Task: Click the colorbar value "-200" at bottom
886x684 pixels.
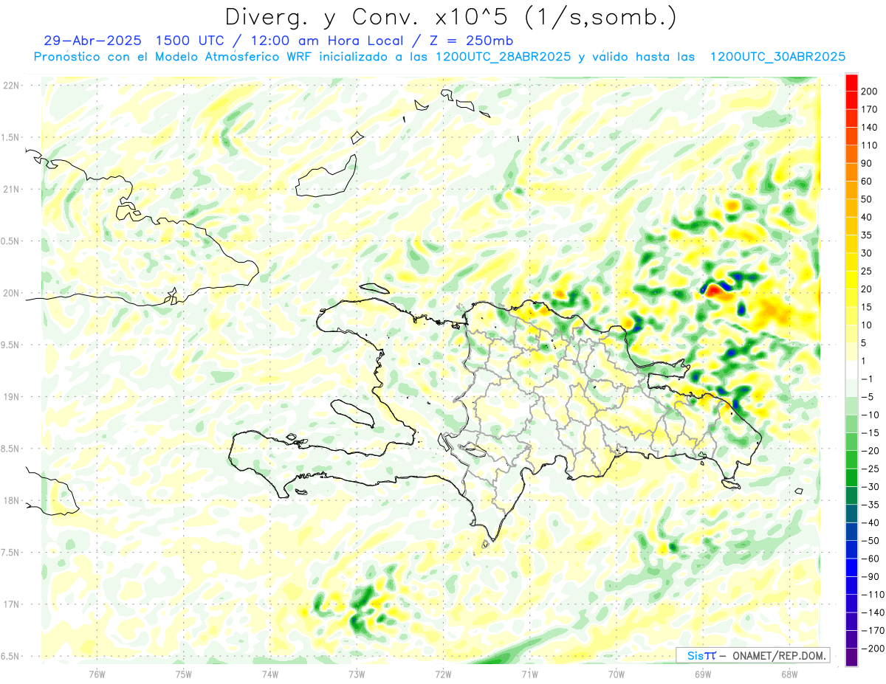Action: (x=871, y=649)
